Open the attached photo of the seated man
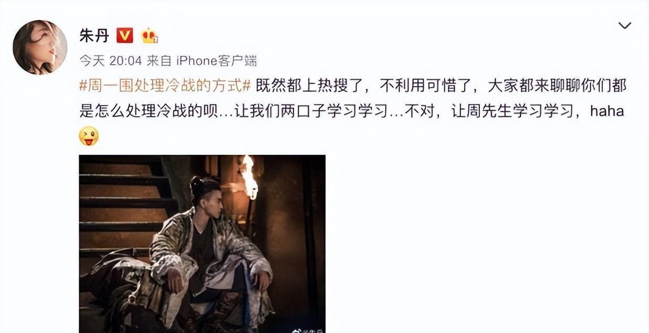Screen dimensions: 649x333 click(x=202, y=244)
